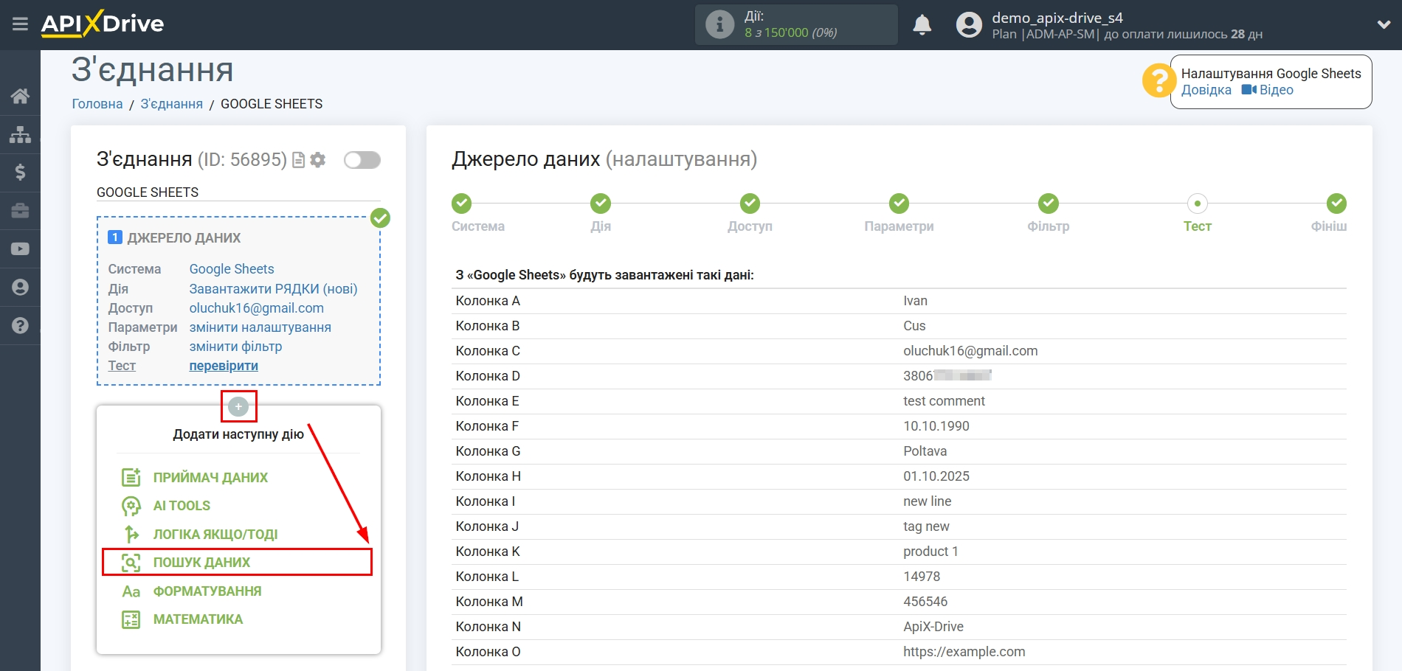Screen dimensions: 1402x671
Task: Click the Дії usage counter info box
Action: 795,24
